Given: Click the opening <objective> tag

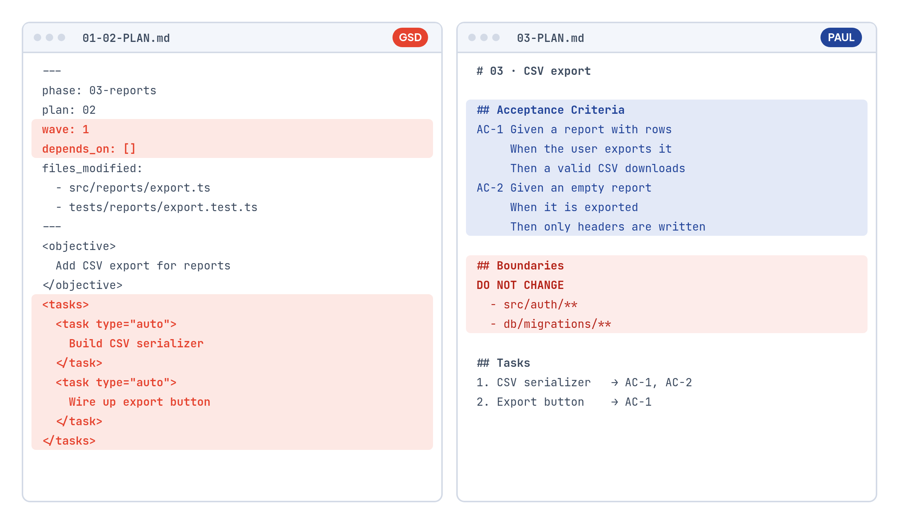Looking at the screenshot, I should (79, 246).
